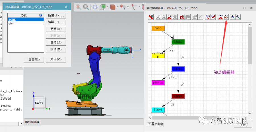Click the grayed X delete icon in Kinematics toolbar
This screenshot has height=132, width=256.
pos(200,17)
